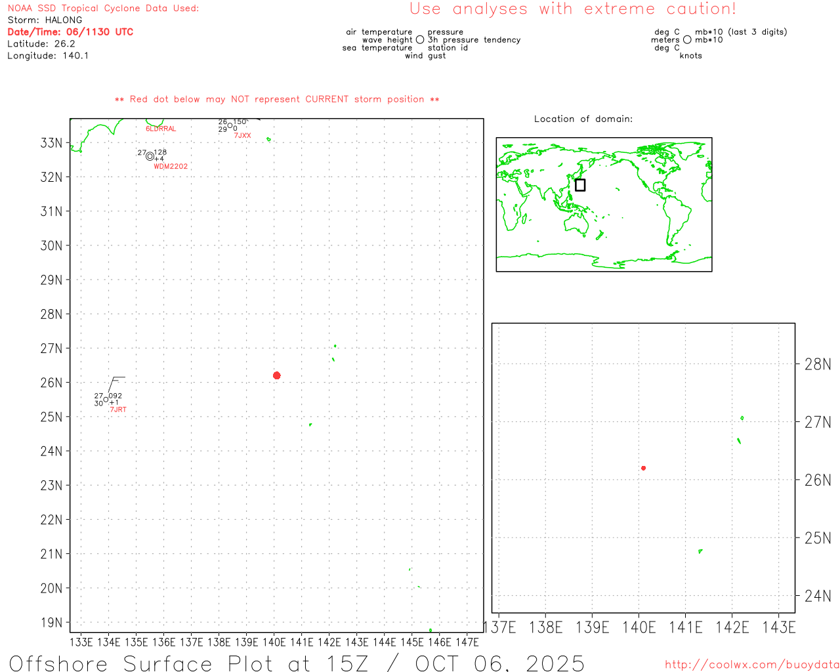Click the 7JRT station circle marker

click(106, 400)
